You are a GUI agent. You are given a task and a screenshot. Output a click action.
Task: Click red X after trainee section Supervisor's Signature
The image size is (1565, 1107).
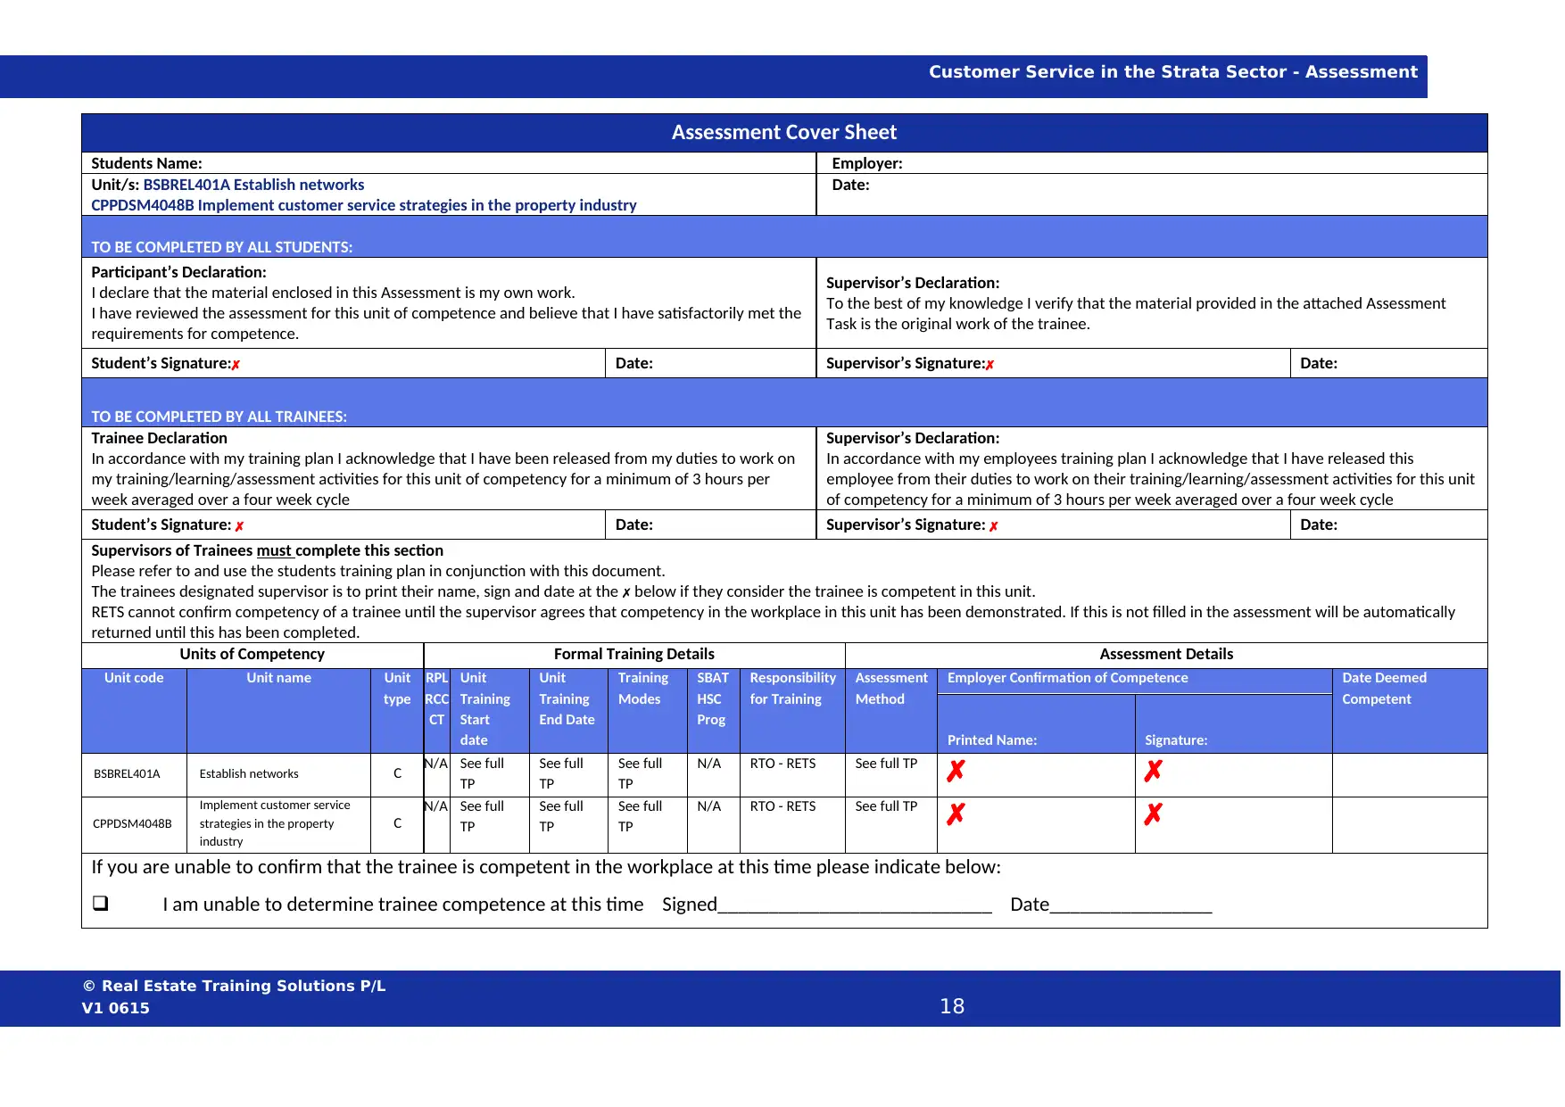pyautogui.click(x=993, y=526)
